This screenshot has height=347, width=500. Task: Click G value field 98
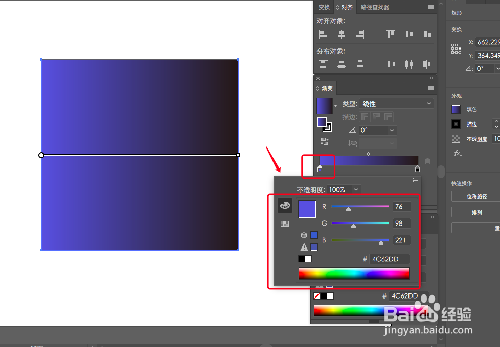coord(401,224)
